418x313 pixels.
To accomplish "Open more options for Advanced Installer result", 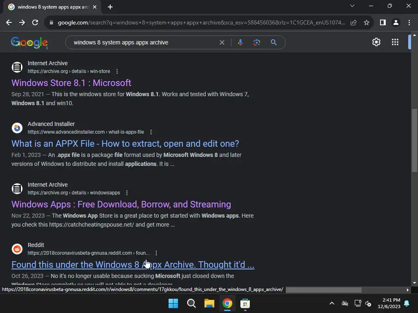I will click(151, 132).
